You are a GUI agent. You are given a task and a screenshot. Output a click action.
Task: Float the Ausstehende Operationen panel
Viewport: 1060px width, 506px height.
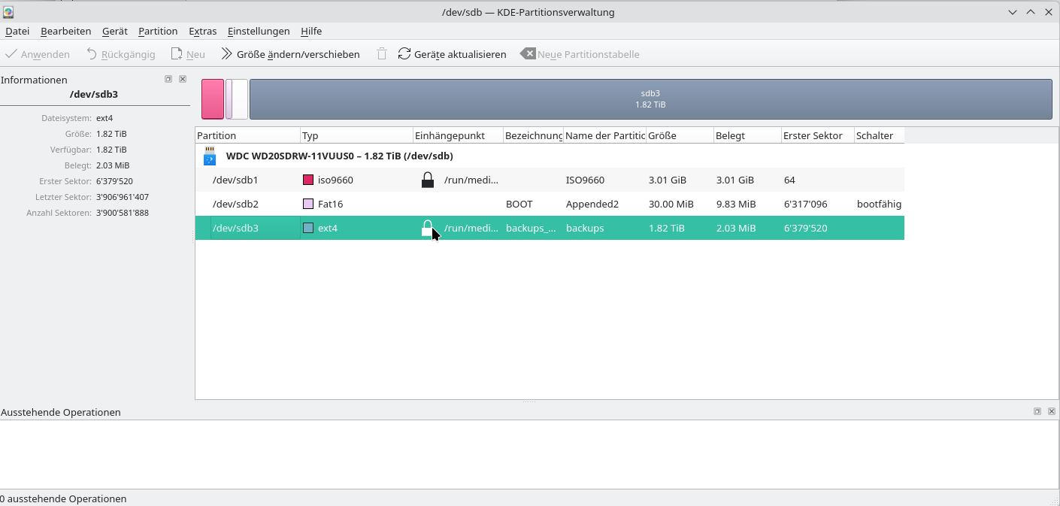coord(1037,411)
